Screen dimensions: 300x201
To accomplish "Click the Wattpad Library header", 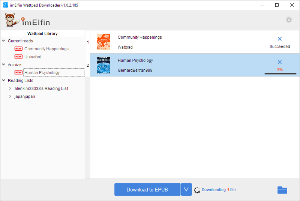I will coord(42,33).
